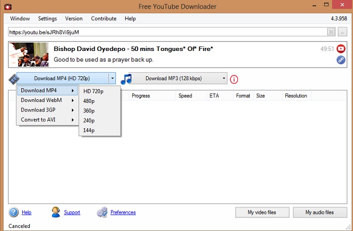The image size is (353, 231).
Task: Click the red YouTube icon beside the video duration
Action: click(341, 49)
